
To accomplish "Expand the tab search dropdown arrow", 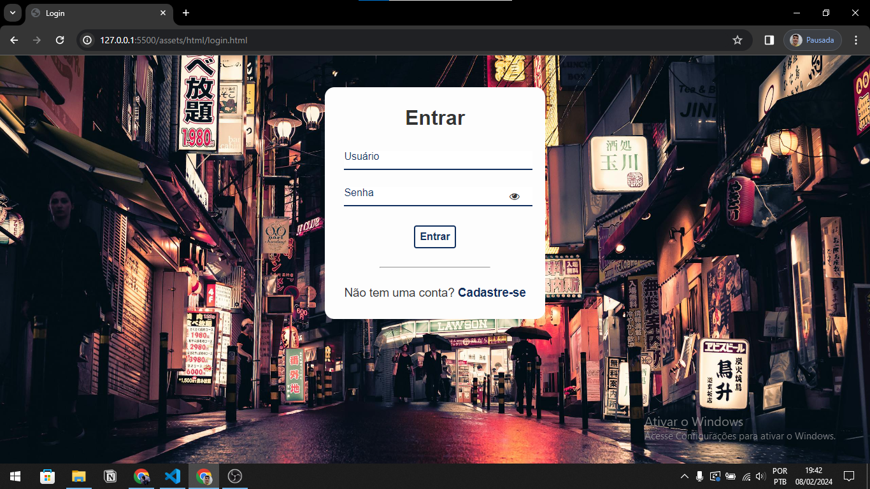I will pyautogui.click(x=12, y=13).
